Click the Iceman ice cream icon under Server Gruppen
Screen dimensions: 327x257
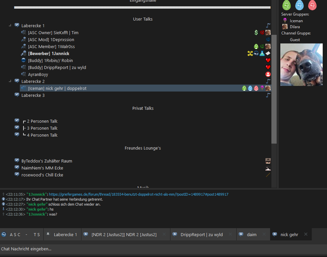click(285, 21)
